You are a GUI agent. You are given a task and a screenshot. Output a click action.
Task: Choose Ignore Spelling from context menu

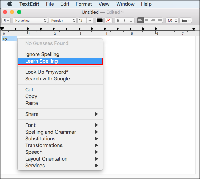[60, 54]
